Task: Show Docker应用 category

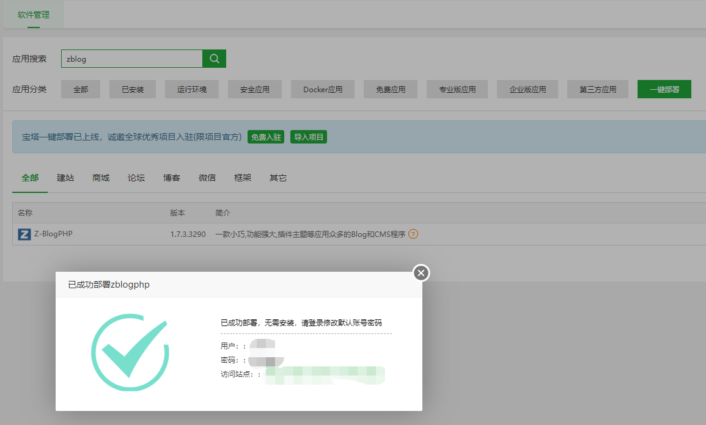Action: point(323,90)
